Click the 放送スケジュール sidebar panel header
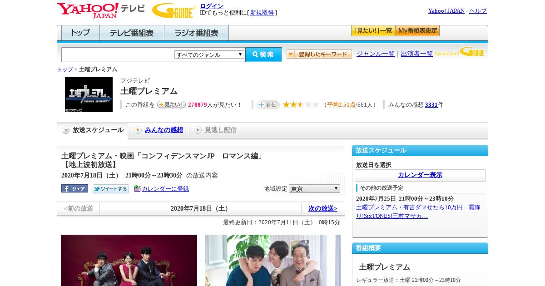545x286 pixels. (x=420, y=151)
